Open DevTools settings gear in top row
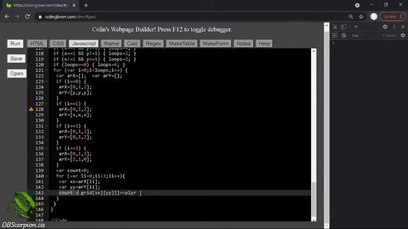 385,27
